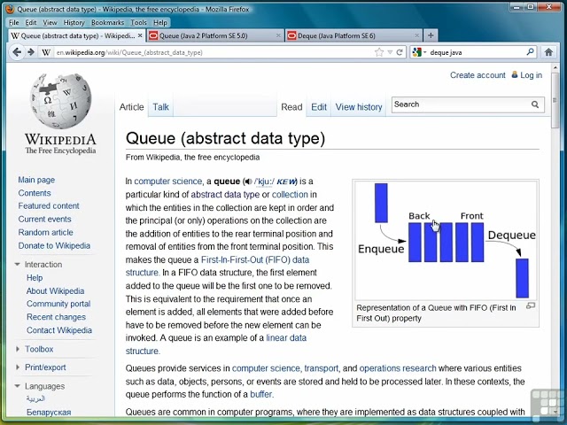Open the Community portal link
Screen dimensions: 567x425
[58, 304]
